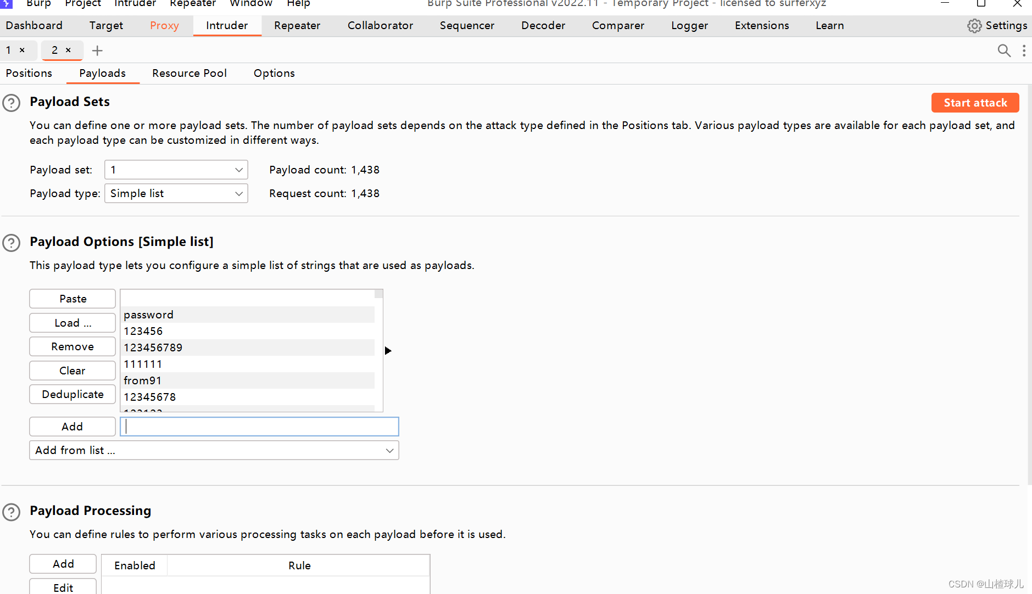Click Add under Payload Processing
Viewport: 1032px width, 594px height.
coord(63,564)
